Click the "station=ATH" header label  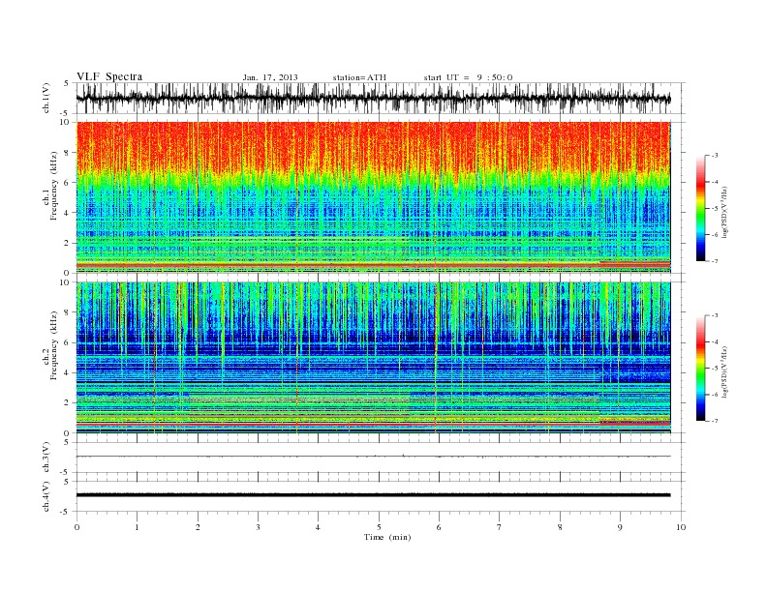(359, 77)
